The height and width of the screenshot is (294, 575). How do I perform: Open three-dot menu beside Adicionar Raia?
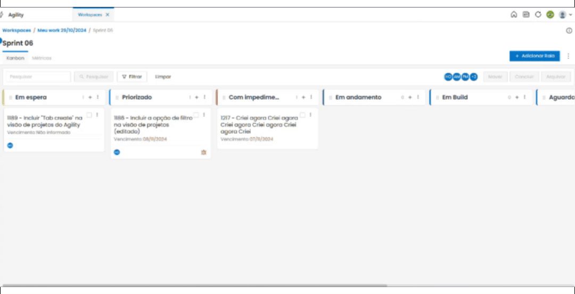569,56
